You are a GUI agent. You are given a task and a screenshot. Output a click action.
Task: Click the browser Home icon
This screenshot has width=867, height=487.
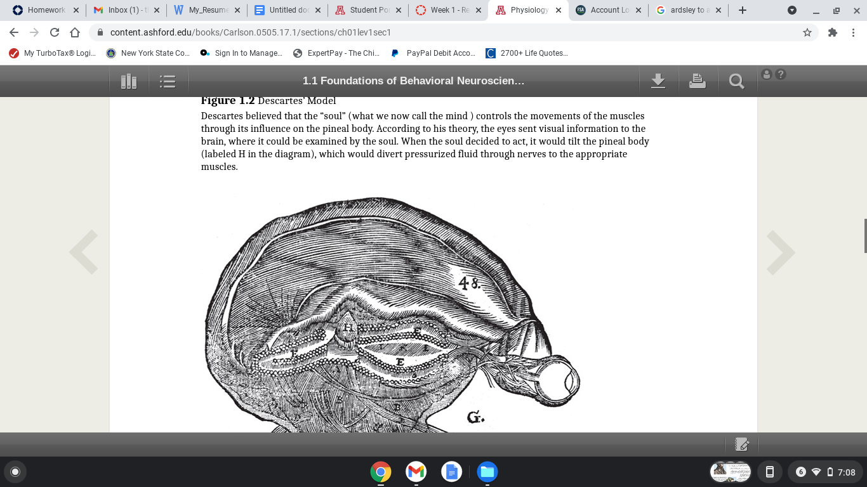(x=75, y=32)
